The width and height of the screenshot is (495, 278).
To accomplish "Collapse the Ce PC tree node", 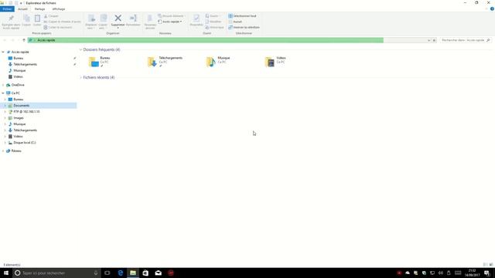I will [3, 93].
